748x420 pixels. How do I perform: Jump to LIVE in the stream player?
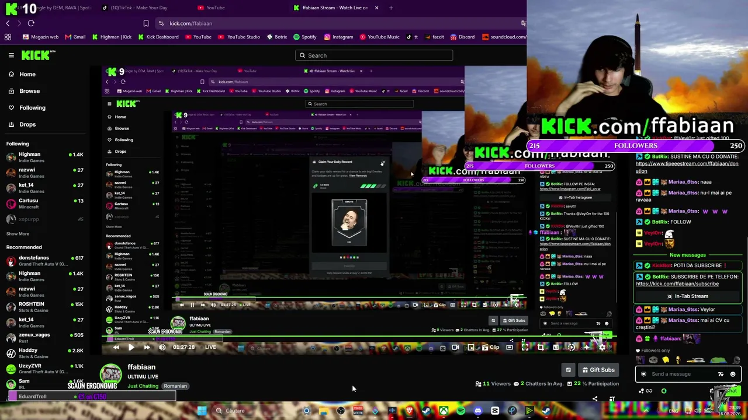210,347
